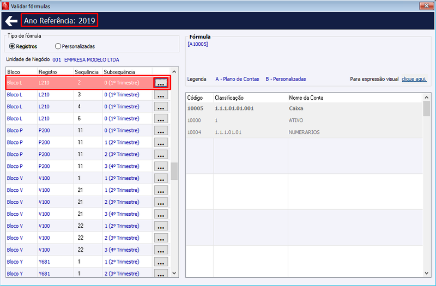Open details for P200 3º Trimestre row
This screenshot has width=436, height=286.
[161, 155]
